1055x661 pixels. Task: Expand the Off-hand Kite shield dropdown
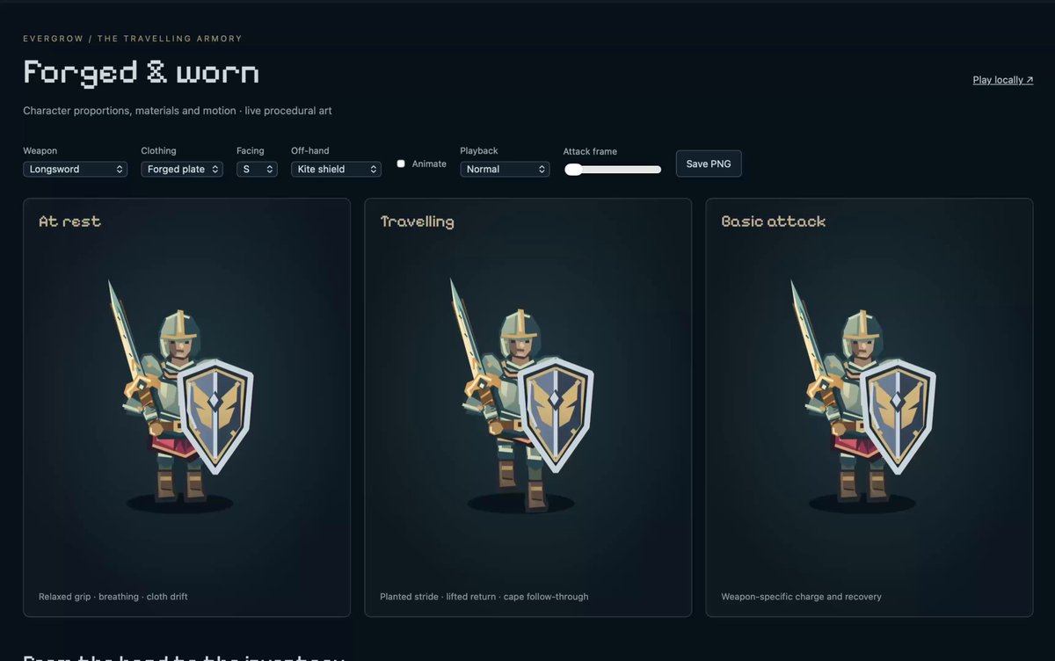point(336,169)
